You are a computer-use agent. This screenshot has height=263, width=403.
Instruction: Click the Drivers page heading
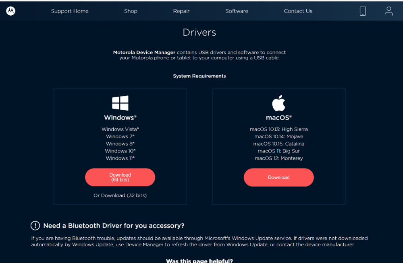click(x=199, y=33)
